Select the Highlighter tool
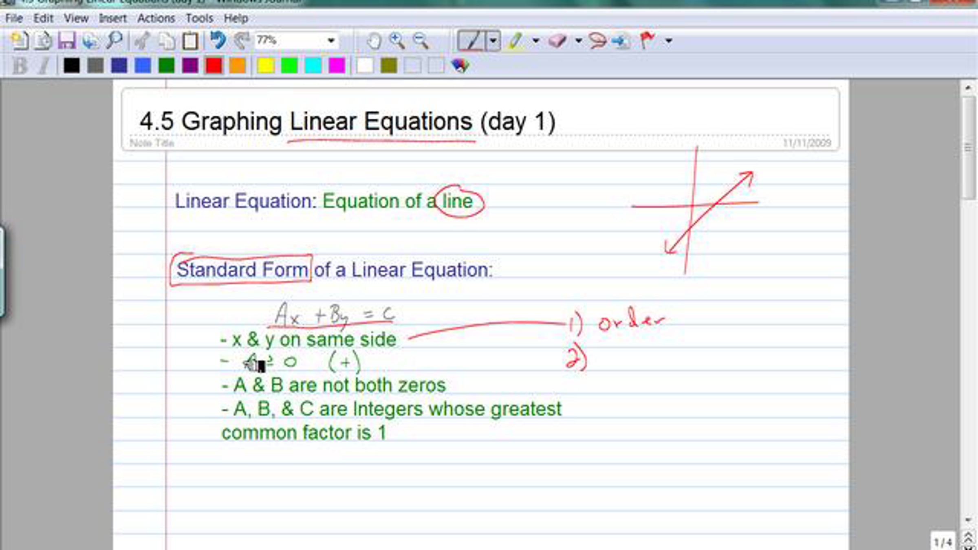 point(515,41)
